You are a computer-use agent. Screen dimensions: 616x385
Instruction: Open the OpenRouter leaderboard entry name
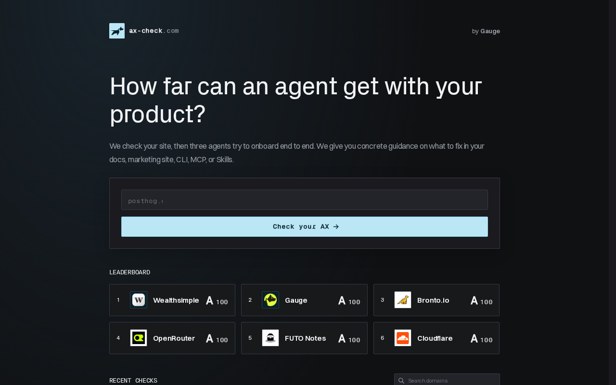tap(174, 338)
